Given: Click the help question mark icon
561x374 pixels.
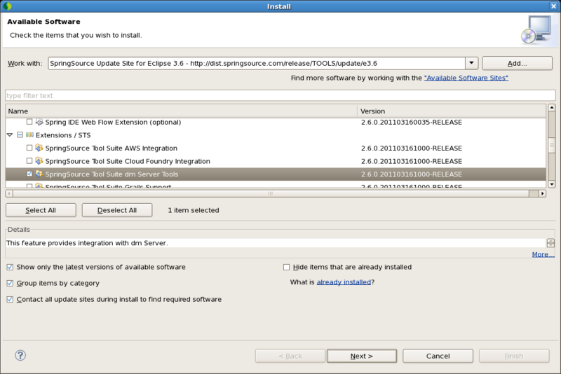Looking at the screenshot, I should 20,355.
